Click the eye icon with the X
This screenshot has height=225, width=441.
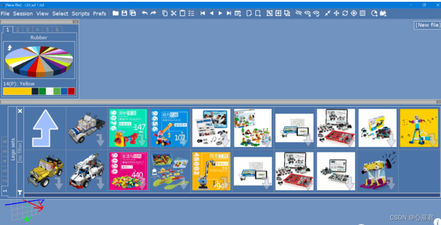307,13
